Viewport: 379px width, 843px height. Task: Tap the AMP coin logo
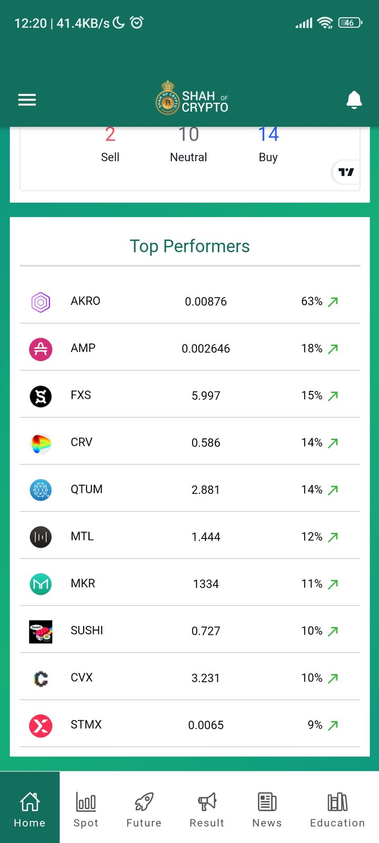pyautogui.click(x=41, y=349)
